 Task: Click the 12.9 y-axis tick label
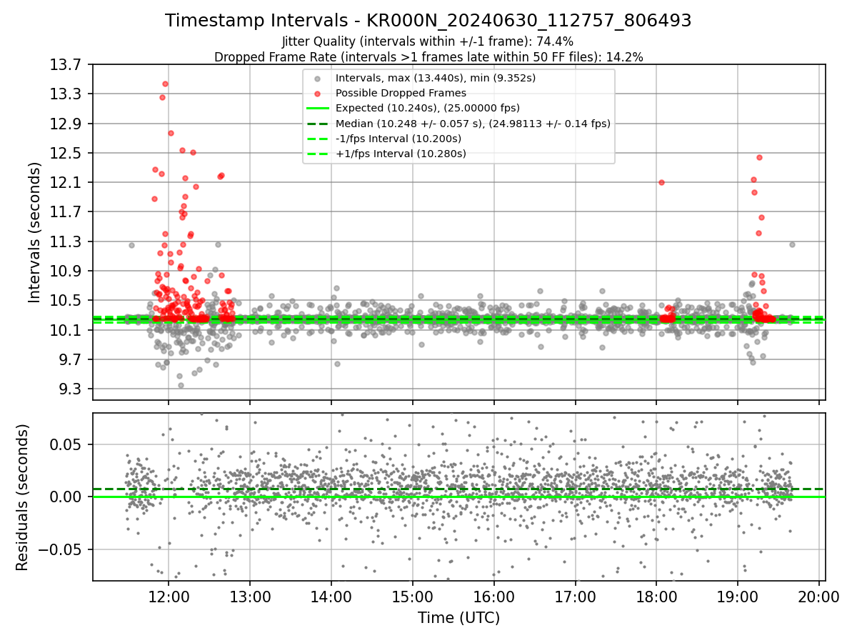(66, 124)
